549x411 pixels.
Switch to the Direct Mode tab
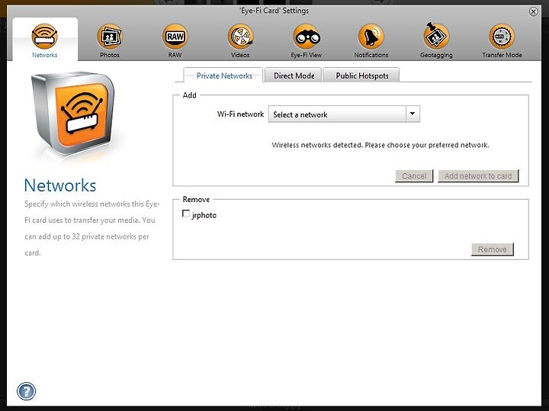point(294,75)
